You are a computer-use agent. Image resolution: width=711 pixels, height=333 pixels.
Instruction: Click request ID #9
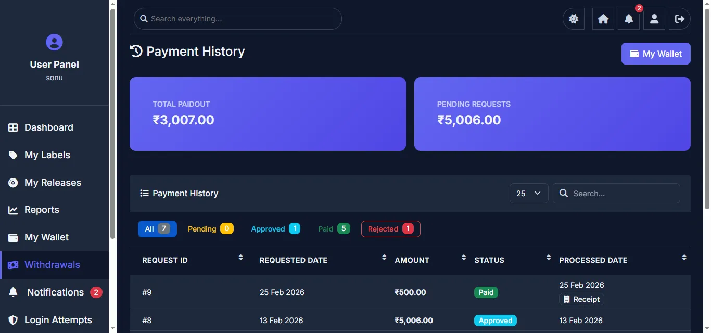(x=147, y=292)
